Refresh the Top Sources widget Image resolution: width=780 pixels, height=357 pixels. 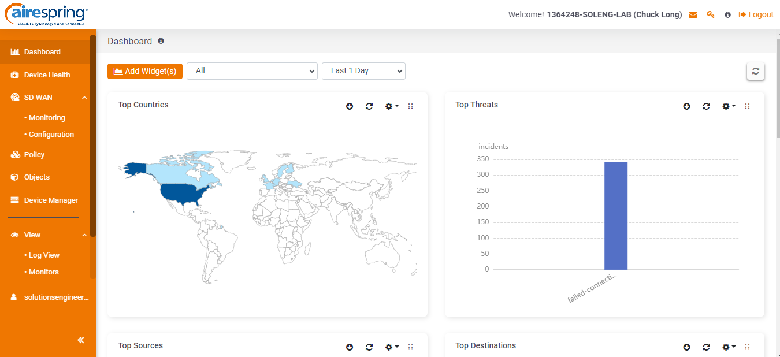click(369, 347)
